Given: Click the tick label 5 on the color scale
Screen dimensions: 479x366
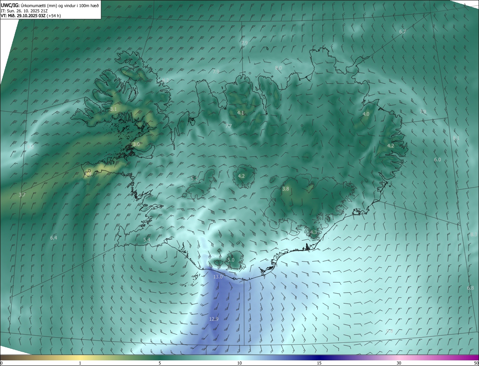Looking at the screenshot, I should tap(160, 363).
